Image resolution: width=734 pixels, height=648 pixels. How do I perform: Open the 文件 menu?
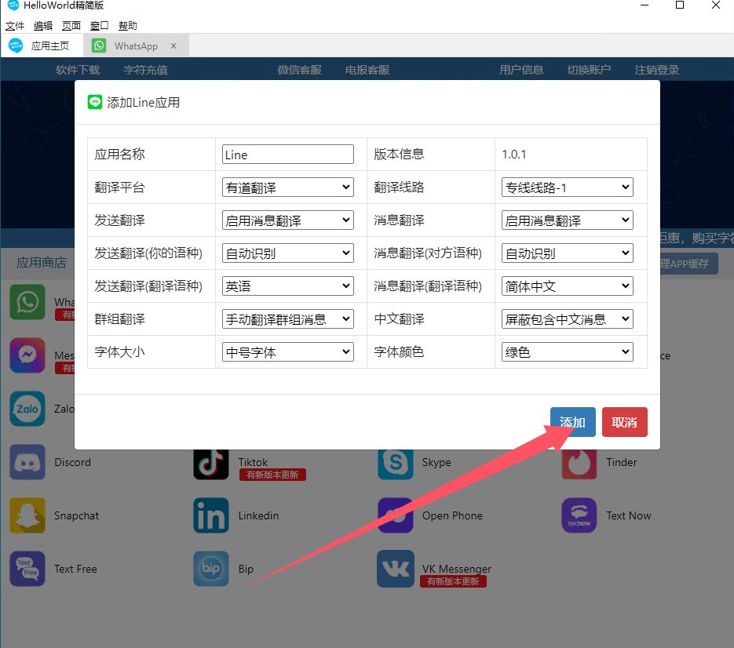pyautogui.click(x=15, y=26)
